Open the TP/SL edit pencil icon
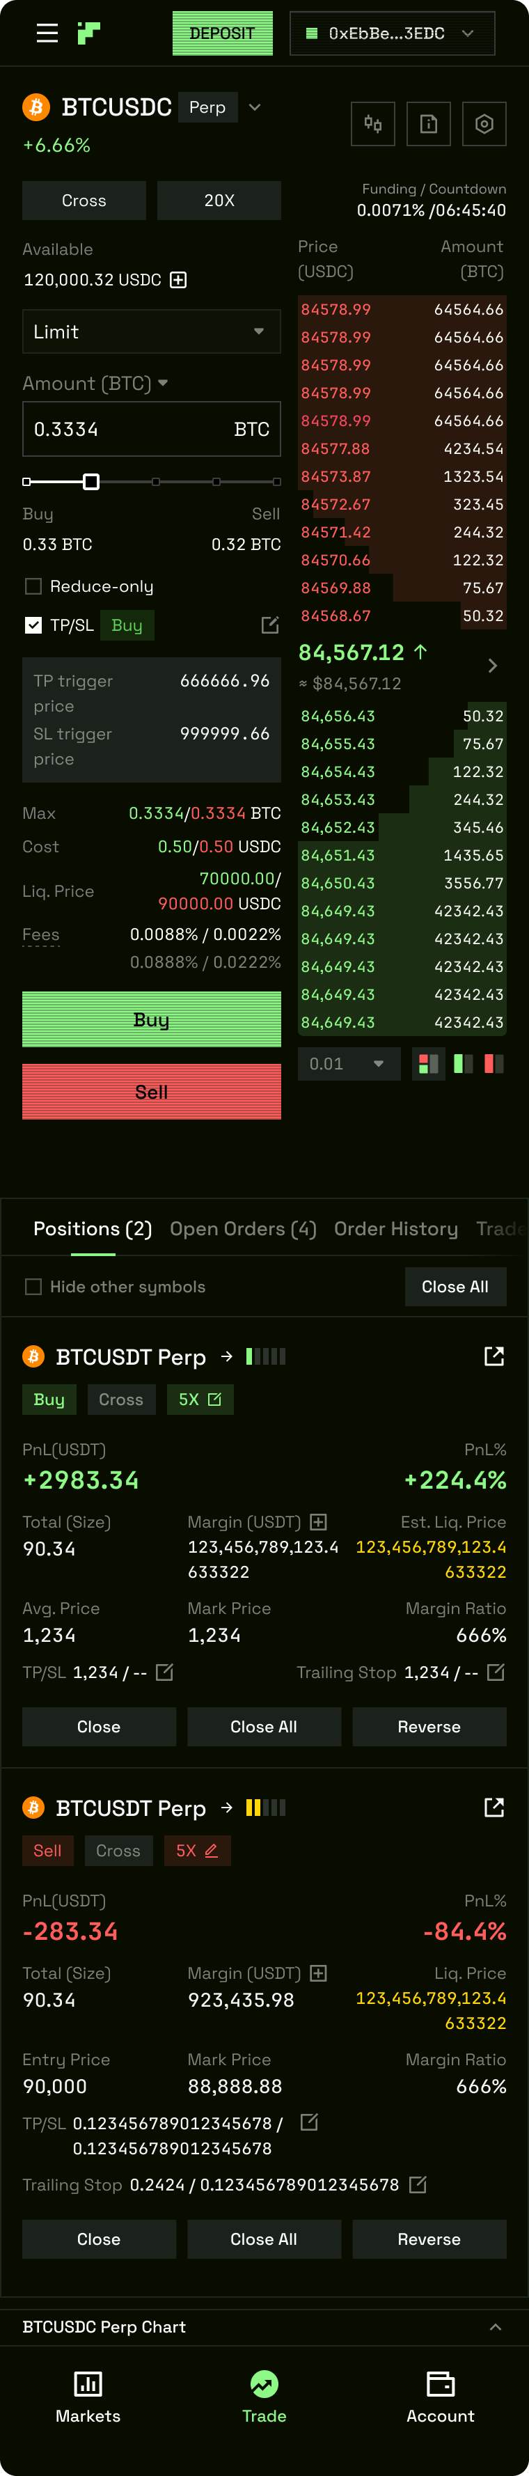529x2476 pixels. pos(270,625)
